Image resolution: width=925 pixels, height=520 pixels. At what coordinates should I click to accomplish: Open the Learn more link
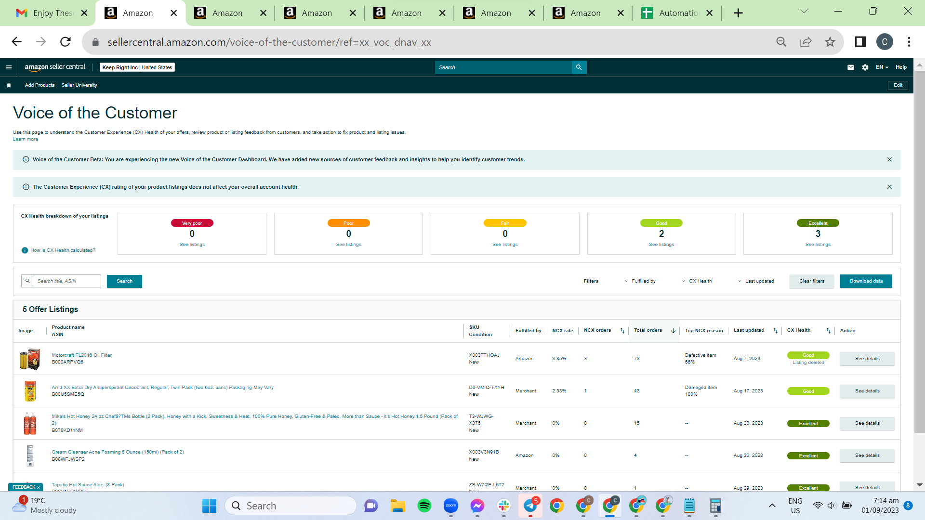(26, 139)
